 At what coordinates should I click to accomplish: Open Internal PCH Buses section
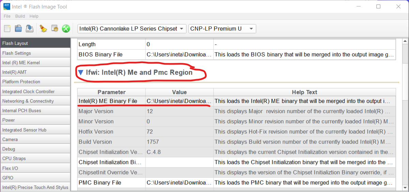pyautogui.click(x=35, y=110)
